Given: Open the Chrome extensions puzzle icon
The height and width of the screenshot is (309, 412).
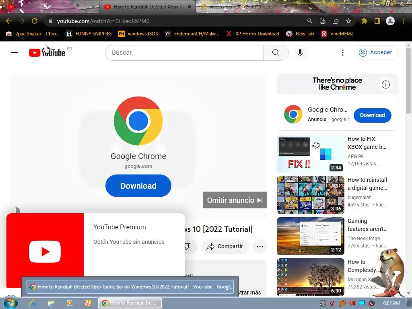Looking at the screenshot, I should [x=365, y=21].
